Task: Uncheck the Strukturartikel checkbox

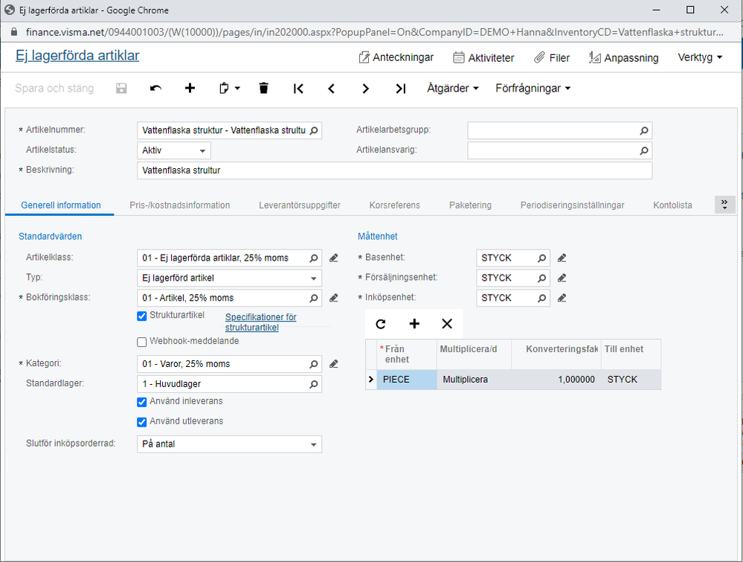Action: [x=141, y=316]
